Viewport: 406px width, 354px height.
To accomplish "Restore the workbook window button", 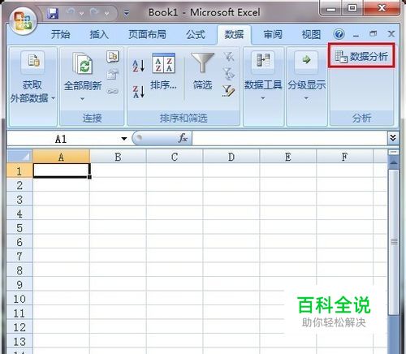I will pyautogui.click(x=373, y=33).
